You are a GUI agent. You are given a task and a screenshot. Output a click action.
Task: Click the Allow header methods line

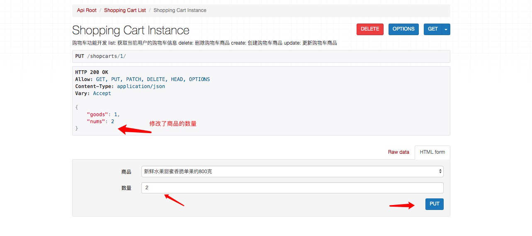143,79
